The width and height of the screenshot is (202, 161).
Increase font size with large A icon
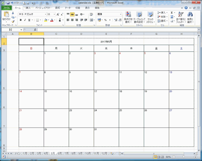[x=58, y=14]
